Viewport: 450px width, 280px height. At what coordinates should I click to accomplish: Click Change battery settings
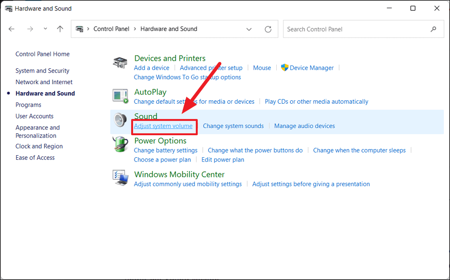coord(166,151)
